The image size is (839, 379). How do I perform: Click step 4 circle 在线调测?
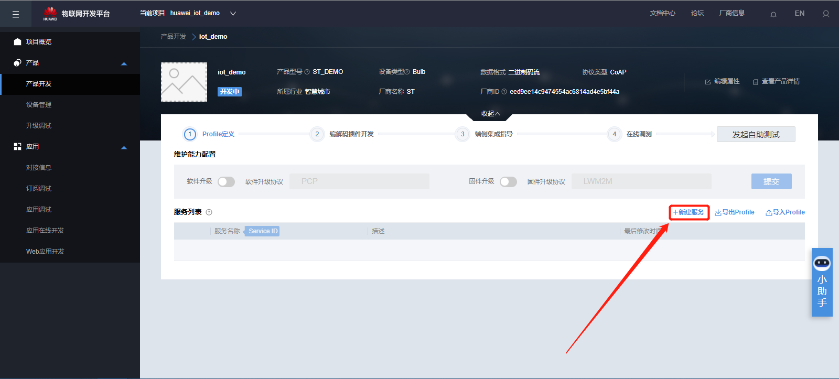[614, 134]
